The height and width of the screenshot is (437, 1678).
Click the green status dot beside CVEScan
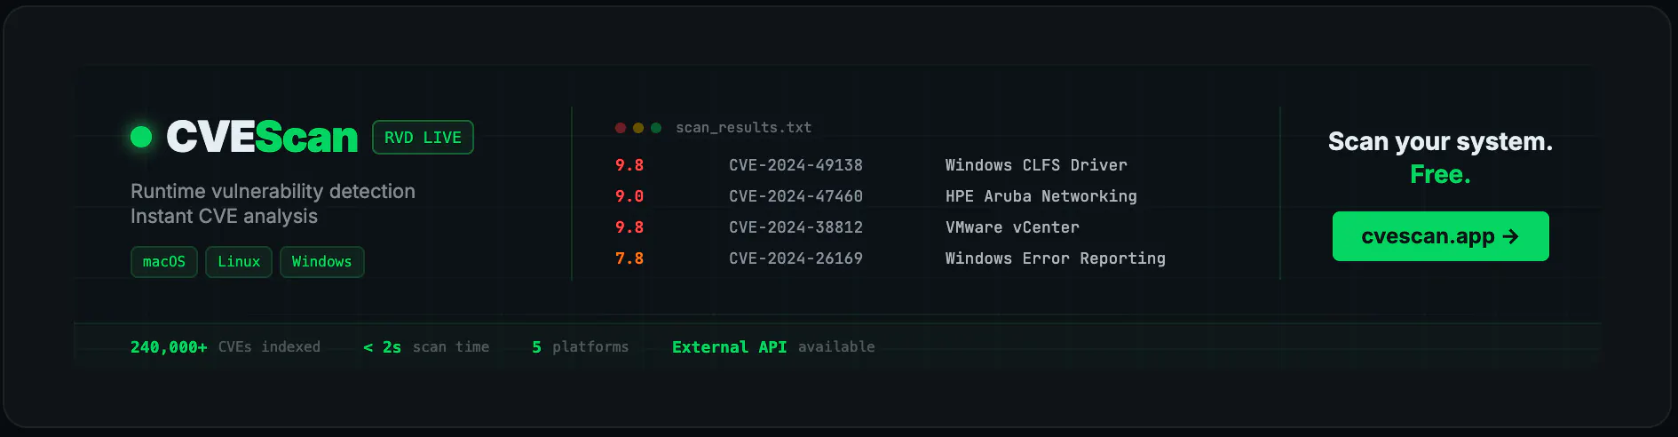point(141,137)
